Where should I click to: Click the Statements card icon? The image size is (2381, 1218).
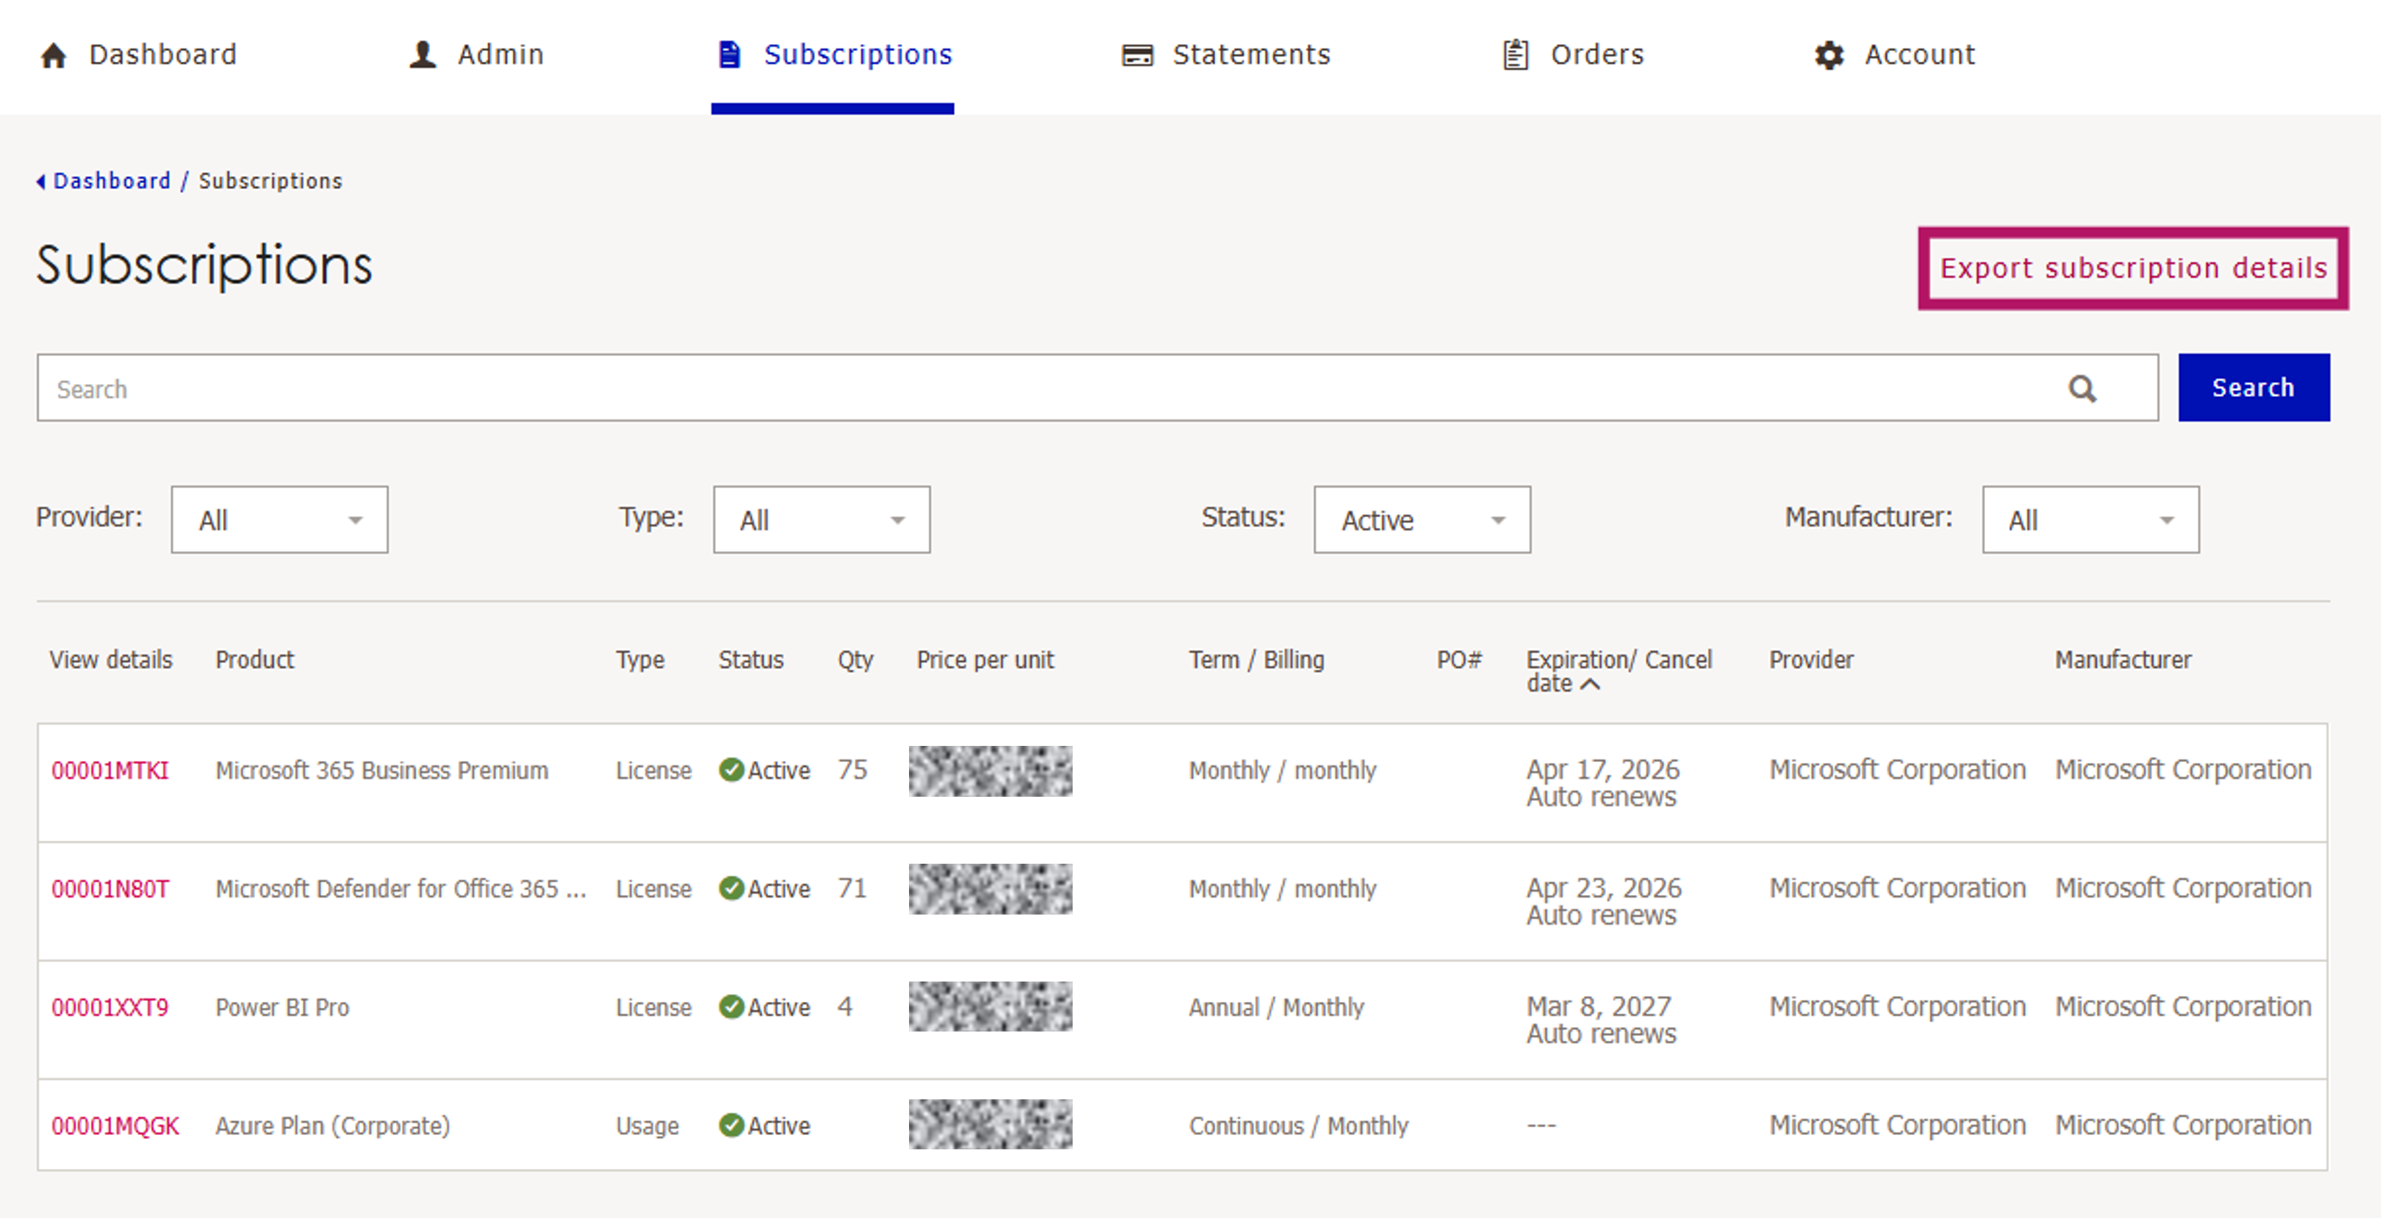coord(1137,55)
